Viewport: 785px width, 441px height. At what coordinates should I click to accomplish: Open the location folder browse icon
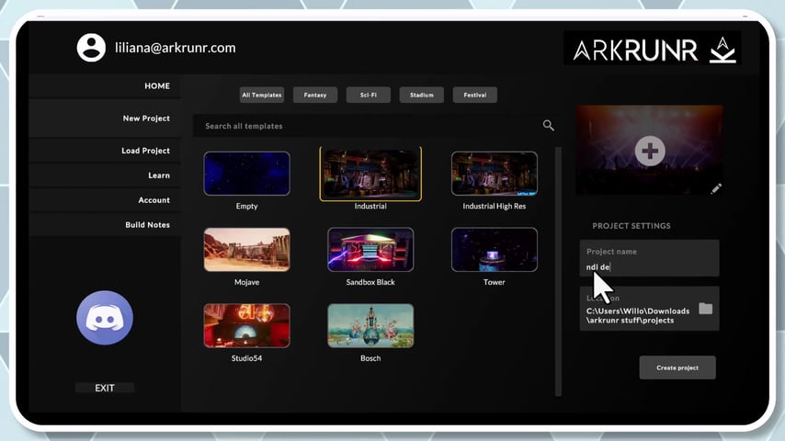[x=705, y=309]
